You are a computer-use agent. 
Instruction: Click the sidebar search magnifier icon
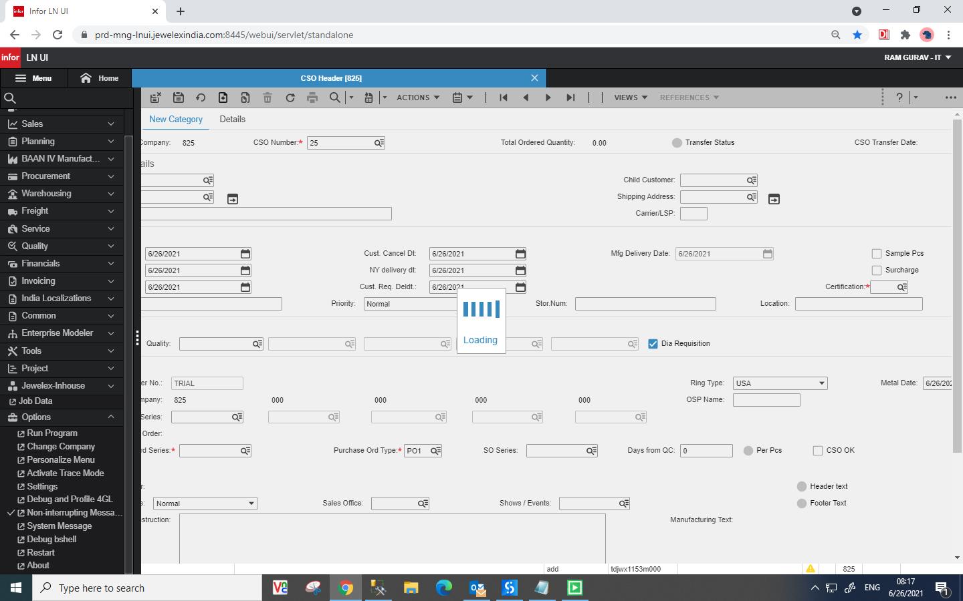coord(10,98)
